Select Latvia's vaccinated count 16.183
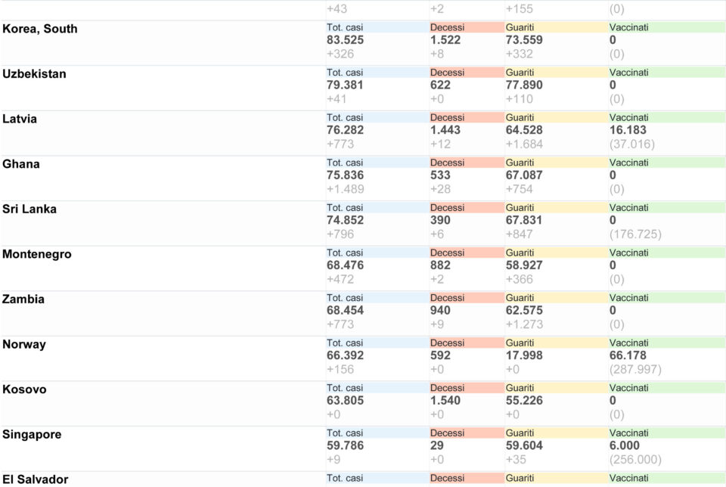Viewport: 726px width, 487px height. click(x=628, y=130)
